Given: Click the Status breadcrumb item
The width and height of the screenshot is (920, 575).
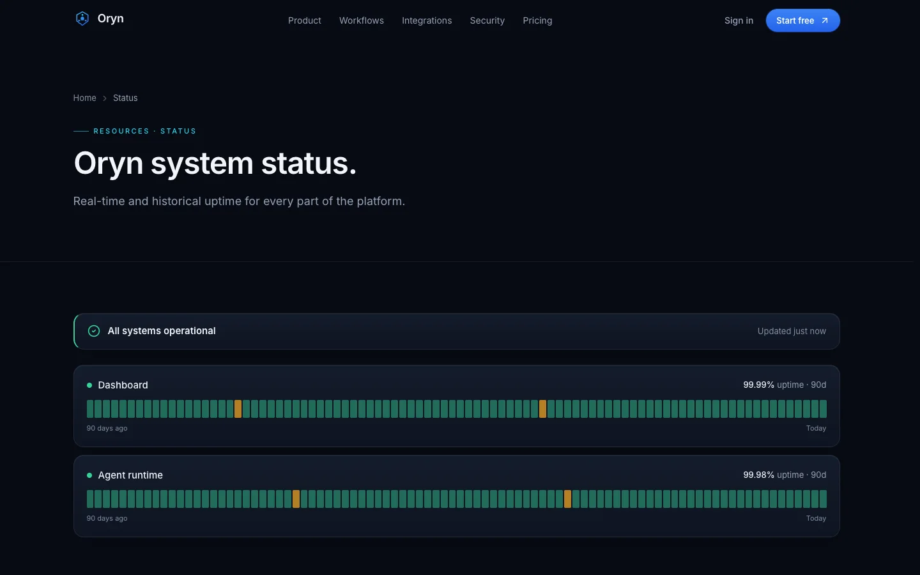Looking at the screenshot, I should [125, 98].
